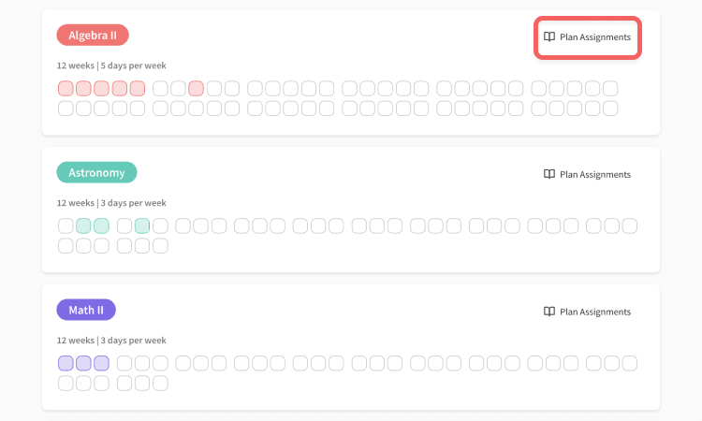The height and width of the screenshot is (421, 702).
Task: Toggle the lone filled red box in Algebra II week two
Action: (197, 88)
